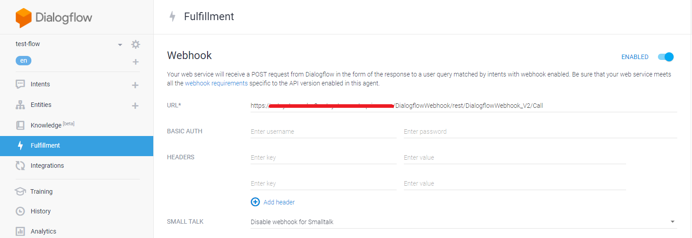Select the en language badge
The image size is (692, 238).
(x=23, y=61)
